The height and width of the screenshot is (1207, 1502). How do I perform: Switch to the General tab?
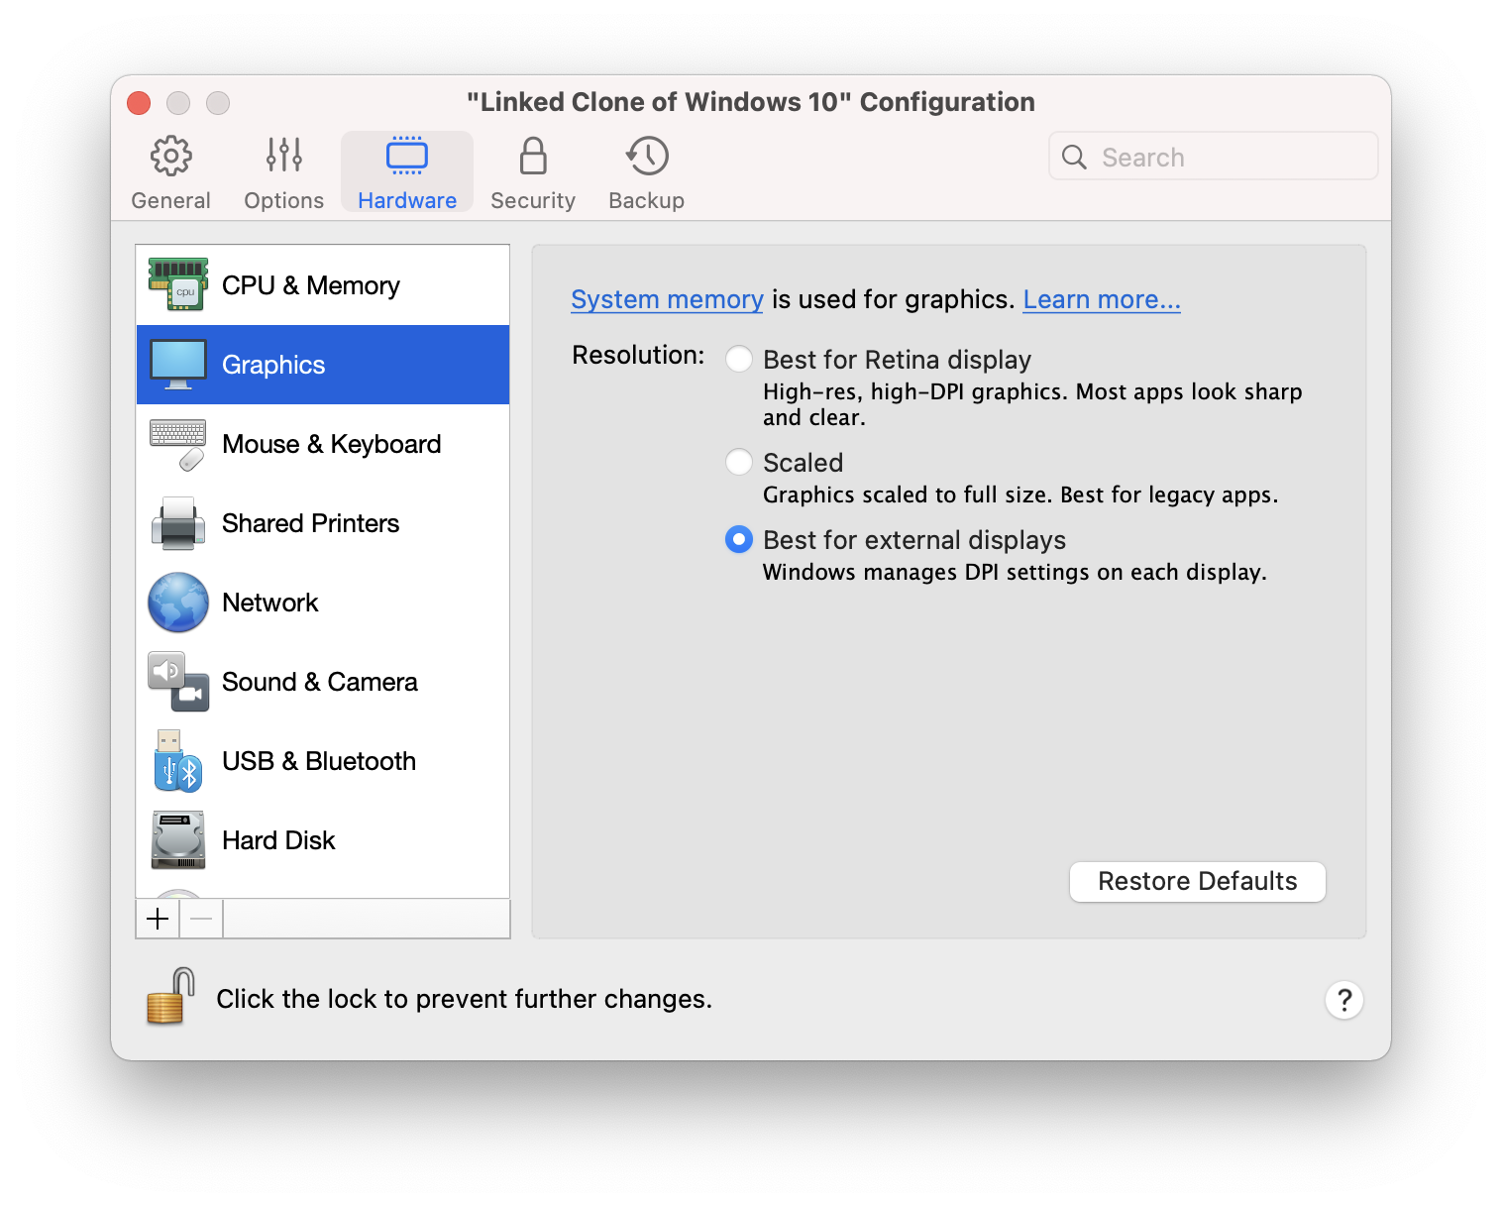tap(170, 172)
